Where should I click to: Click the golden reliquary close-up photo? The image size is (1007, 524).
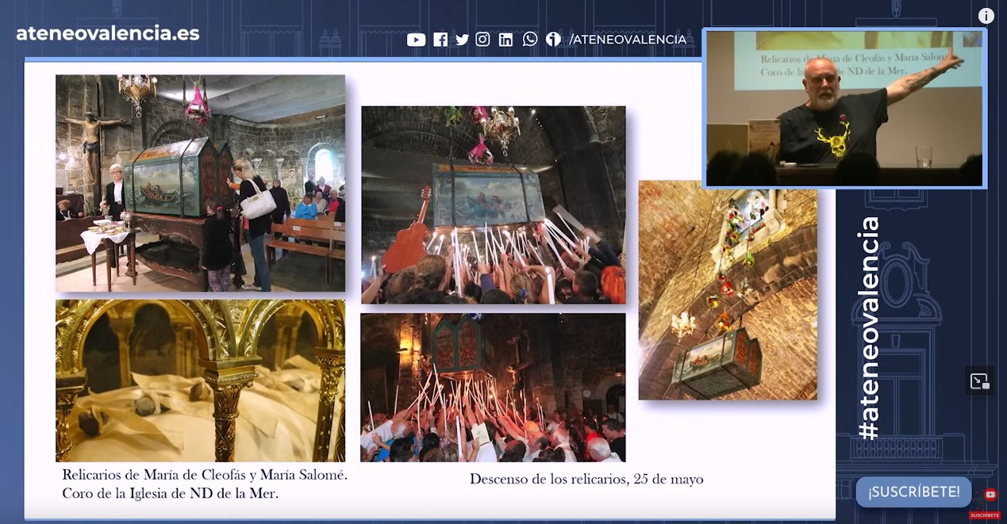[200, 381]
